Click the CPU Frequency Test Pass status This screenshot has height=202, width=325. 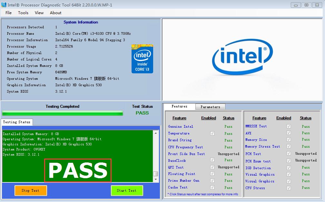[x=228, y=147]
